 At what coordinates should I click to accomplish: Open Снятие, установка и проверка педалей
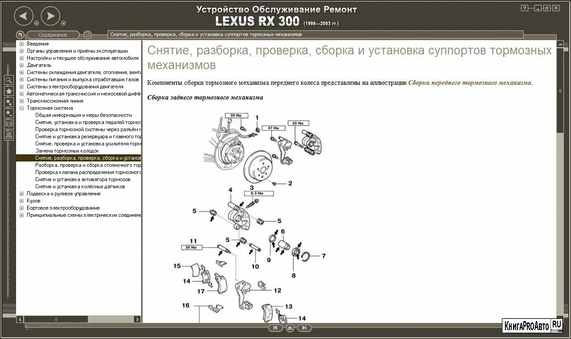click(88, 122)
